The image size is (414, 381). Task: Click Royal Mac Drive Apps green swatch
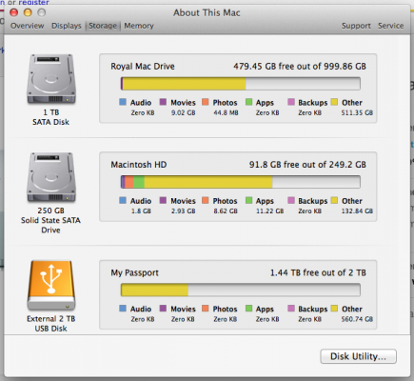click(248, 102)
